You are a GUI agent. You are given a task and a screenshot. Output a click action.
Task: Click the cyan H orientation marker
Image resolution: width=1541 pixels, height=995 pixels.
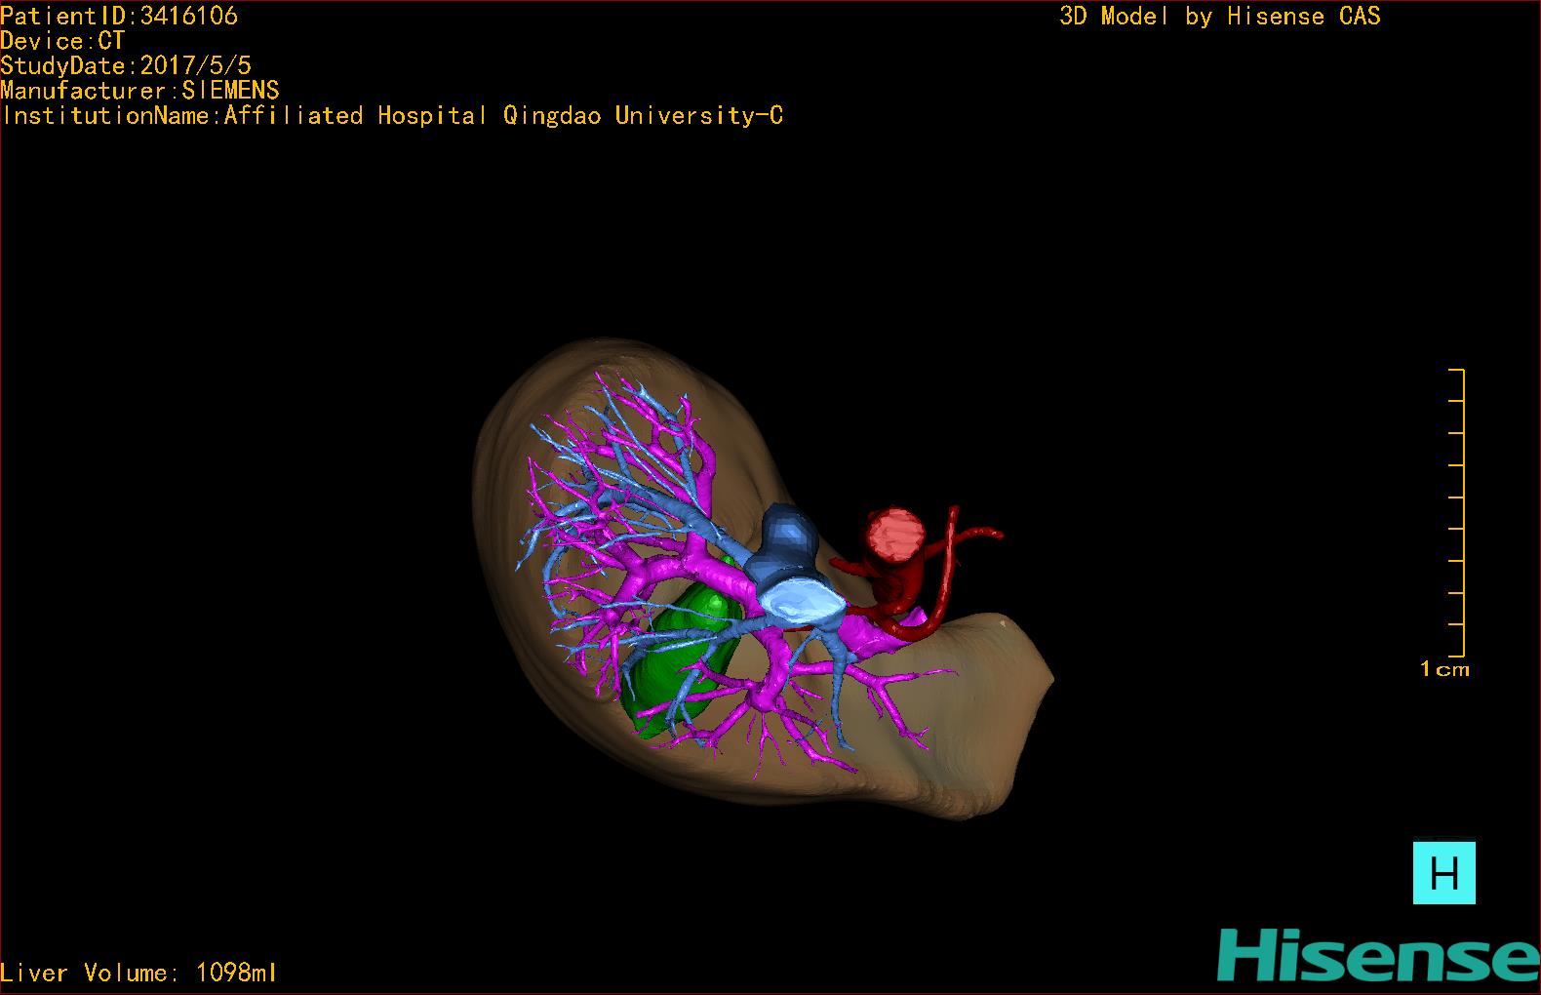click(x=1443, y=873)
